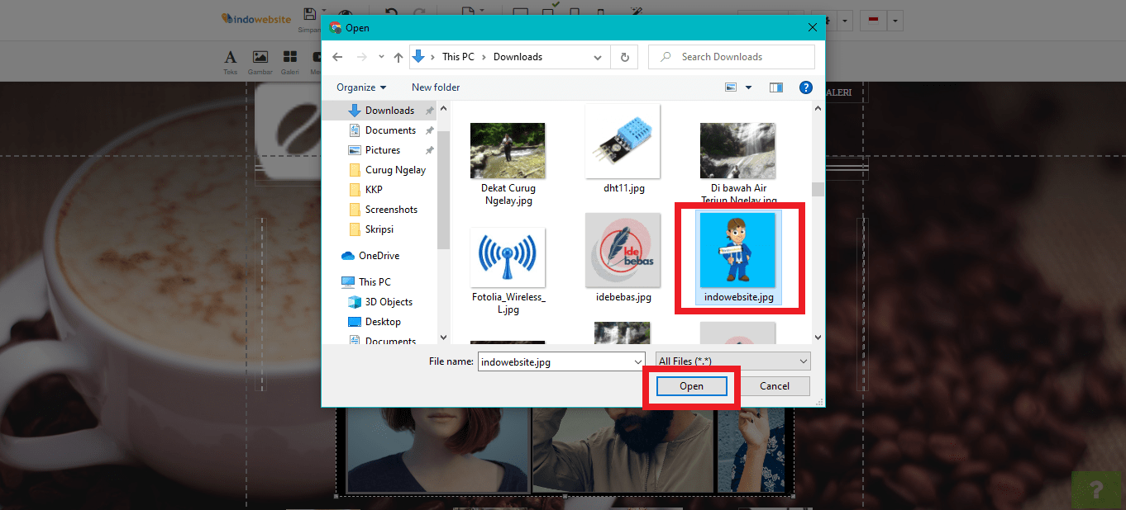Open the Galeri tool in the toolbar
The image size is (1126, 510).
pos(290,61)
